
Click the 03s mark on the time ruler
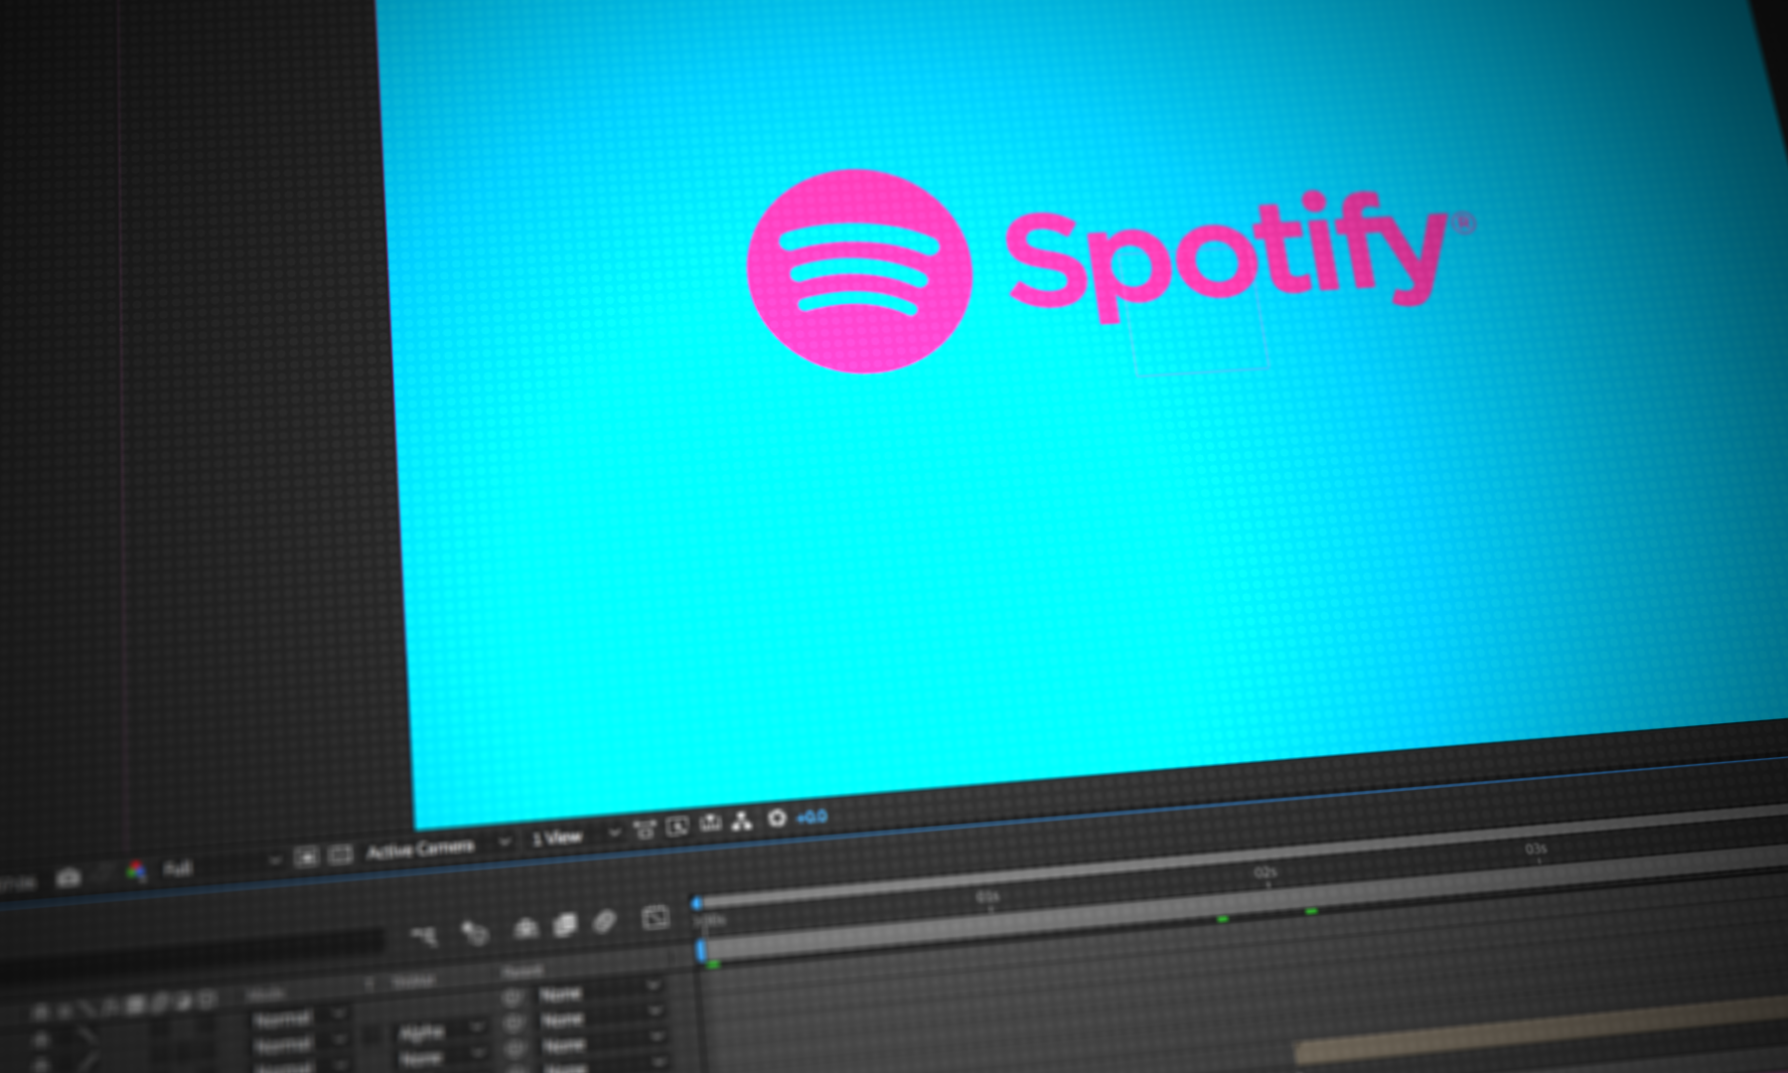(1536, 849)
